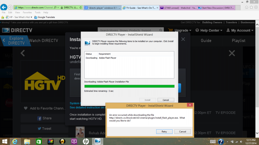Image resolution: width=259 pixels, height=145 pixels.
Task: Click Google Translate favorites bar link
Action: 45,17
